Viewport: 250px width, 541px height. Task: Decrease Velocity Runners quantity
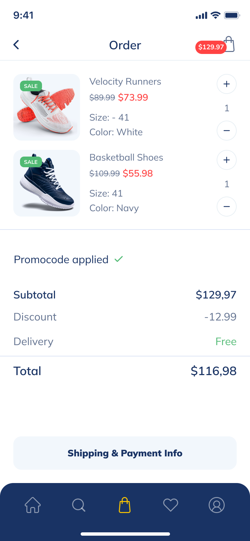point(227,131)
